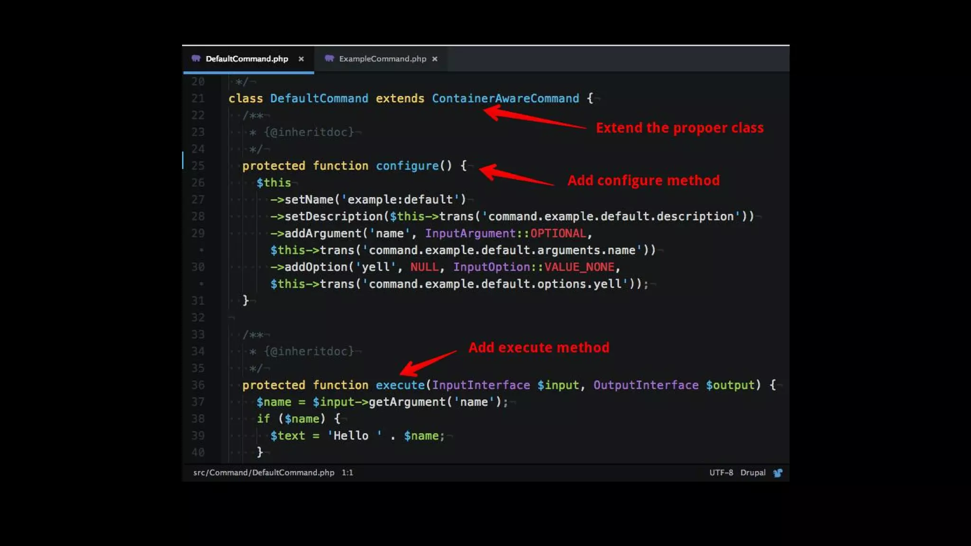Select the DefaultCommand.php tab

pos(247,59)
